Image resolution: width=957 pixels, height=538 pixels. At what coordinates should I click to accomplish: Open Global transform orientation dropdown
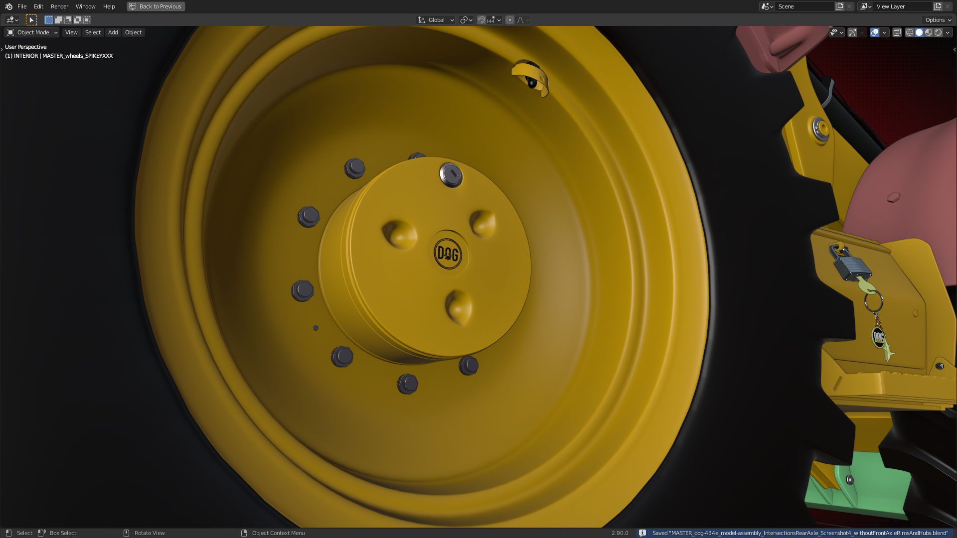coord(436,20)
